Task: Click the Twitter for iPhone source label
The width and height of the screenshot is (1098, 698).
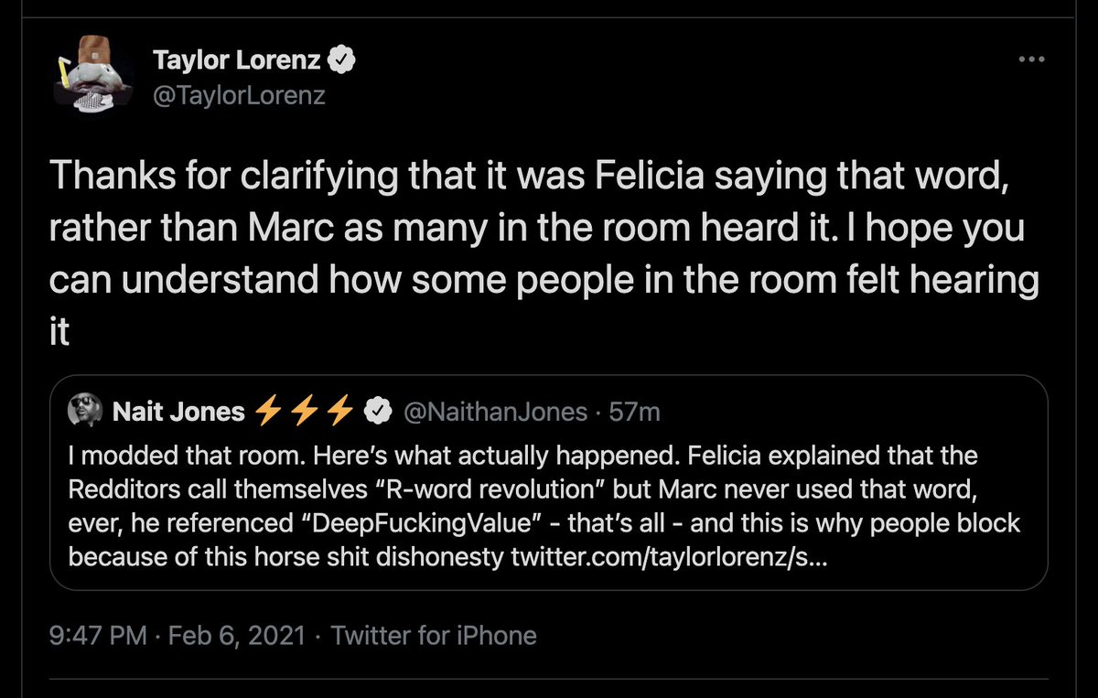Action: [434, 635]
